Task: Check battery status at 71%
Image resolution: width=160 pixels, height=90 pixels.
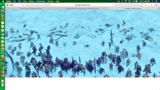Action: (135, 1)
